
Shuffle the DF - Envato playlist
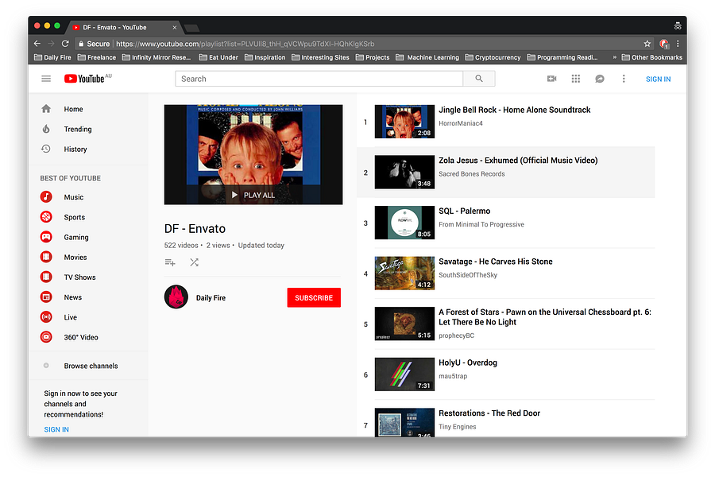point(195,262)
